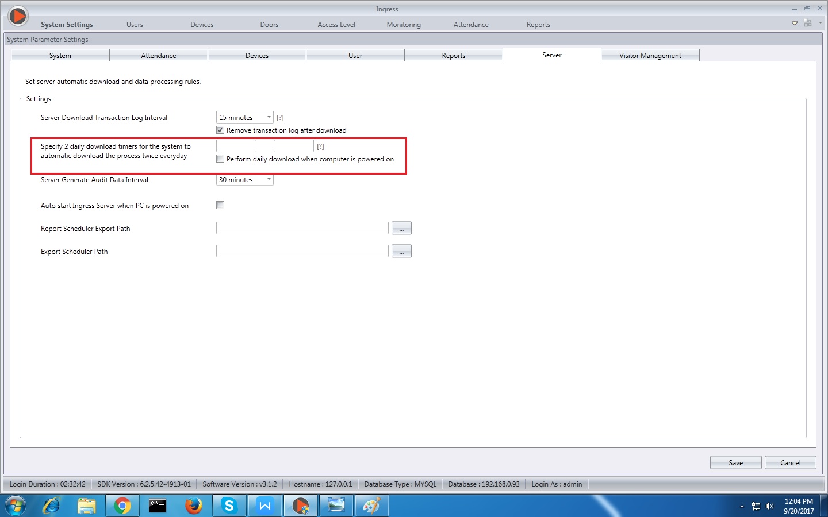Open Skype from the taskbar

pos(229,506)
